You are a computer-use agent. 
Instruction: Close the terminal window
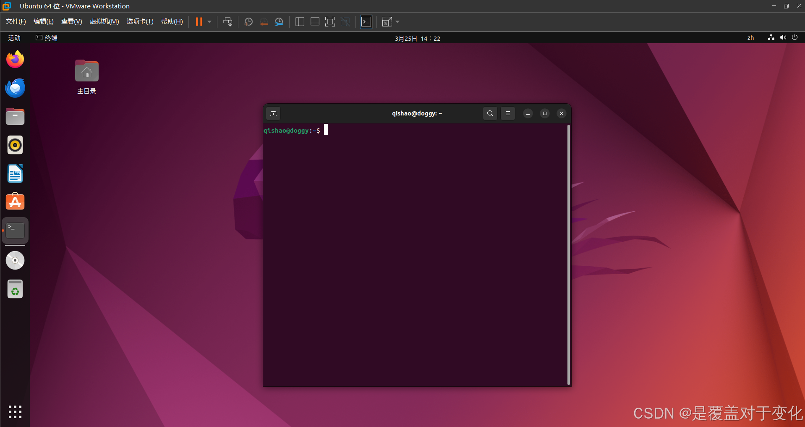(x=562, y=113)
